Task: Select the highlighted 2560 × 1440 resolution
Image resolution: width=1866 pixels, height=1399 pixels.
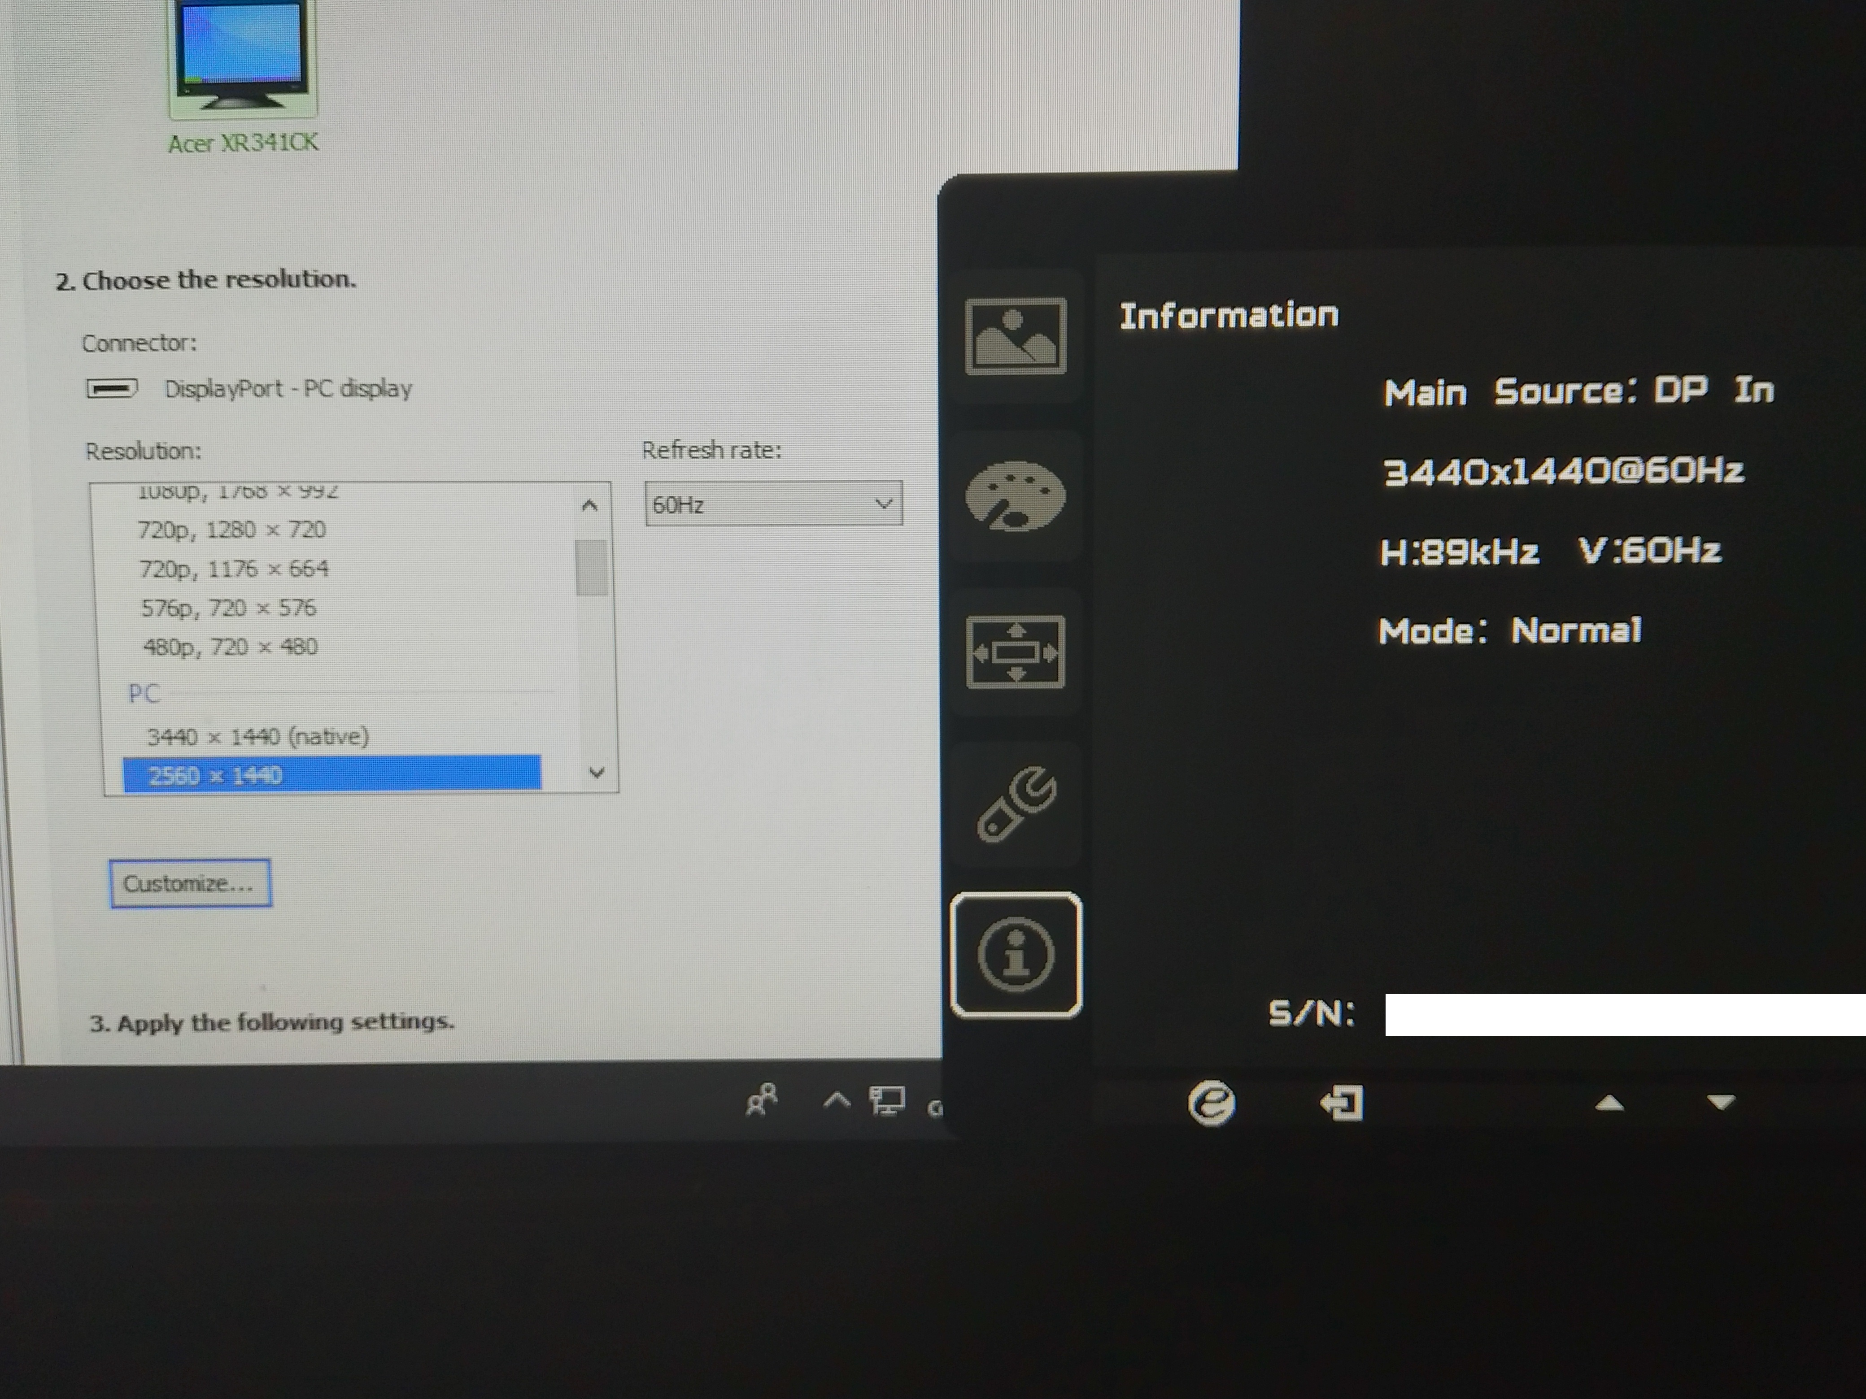Action: pos(331,774)
